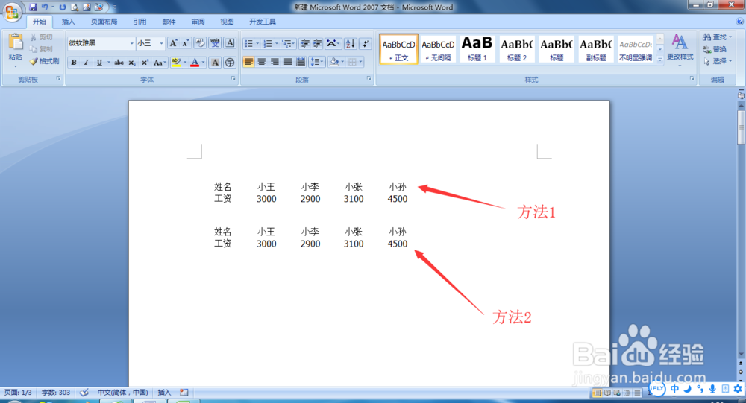The width and height of the screenshot is (746, 403).
Task: Toggle Underline formatting
Action: click(x=99, y=63)
